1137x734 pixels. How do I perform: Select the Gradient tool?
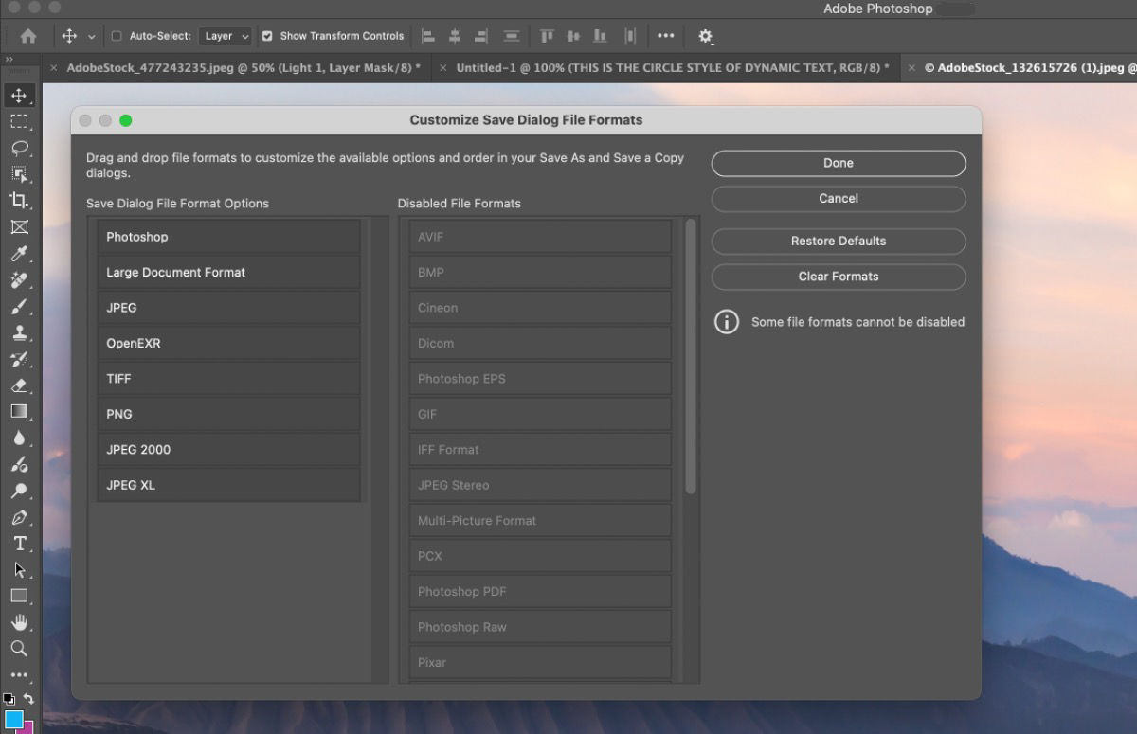coord(19,411)
